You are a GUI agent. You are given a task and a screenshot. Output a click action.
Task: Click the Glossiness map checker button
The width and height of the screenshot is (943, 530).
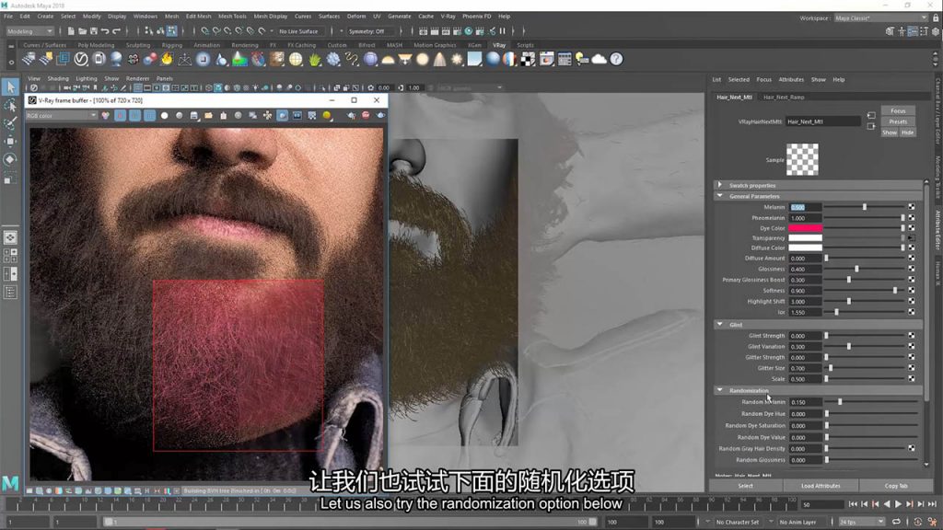point(911,270)
